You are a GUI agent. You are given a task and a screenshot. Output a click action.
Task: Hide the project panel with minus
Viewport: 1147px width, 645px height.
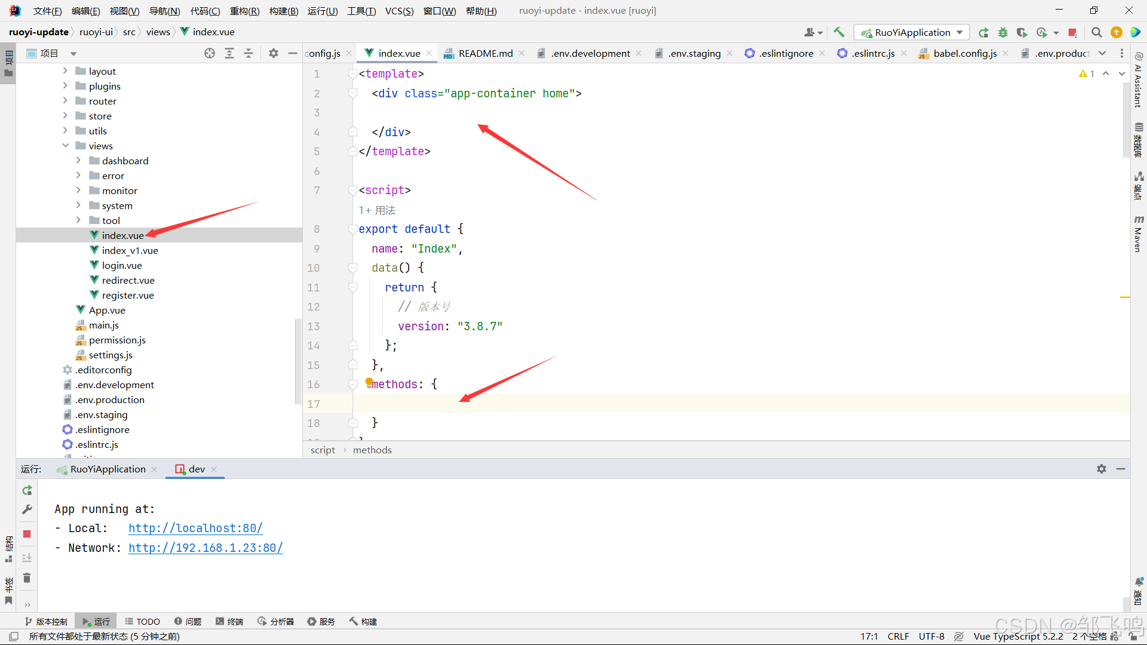tap(293, 53)
